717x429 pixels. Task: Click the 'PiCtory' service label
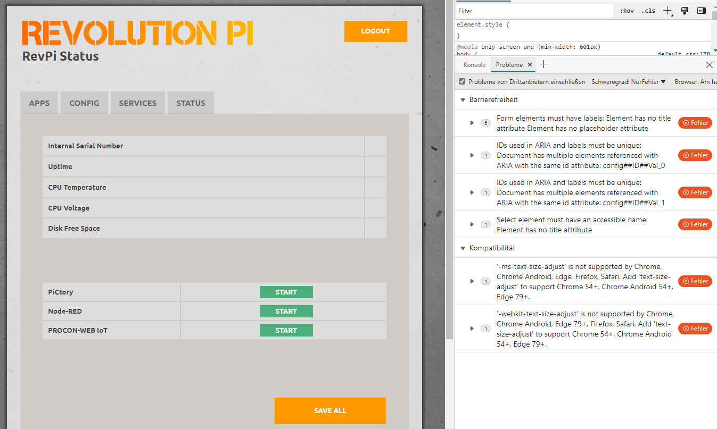[x=61, y=292]
